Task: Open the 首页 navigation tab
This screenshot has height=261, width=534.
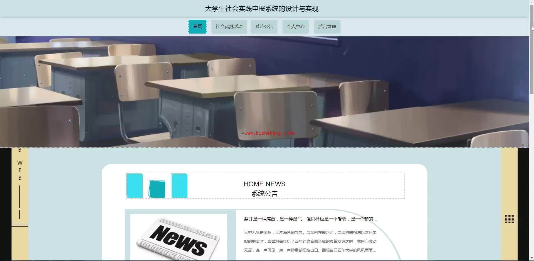Action: [x=197, y=27]
